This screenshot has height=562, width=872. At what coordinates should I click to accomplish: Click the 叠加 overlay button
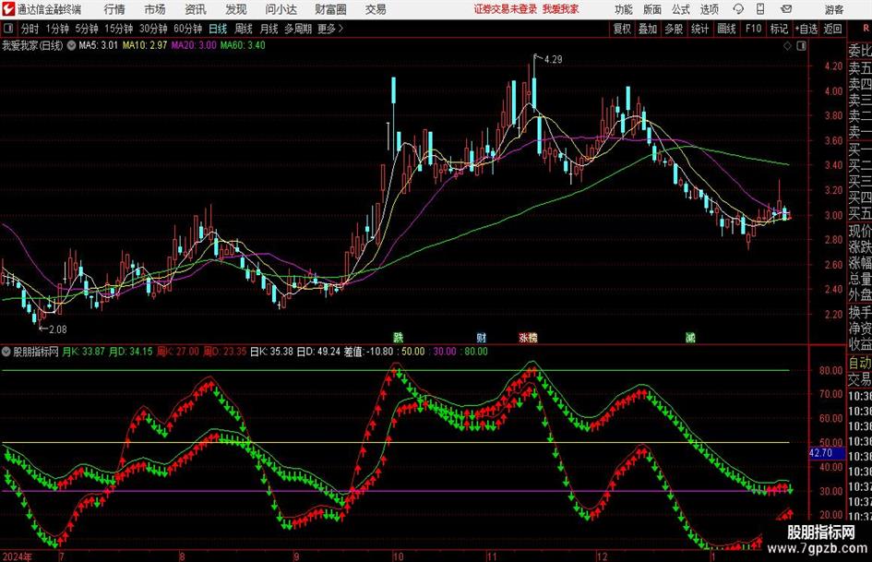coord(648,29)
